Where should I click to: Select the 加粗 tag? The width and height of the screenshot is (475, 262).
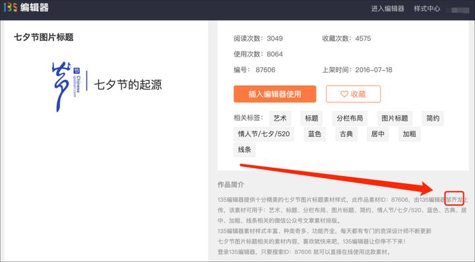[409, 134]
